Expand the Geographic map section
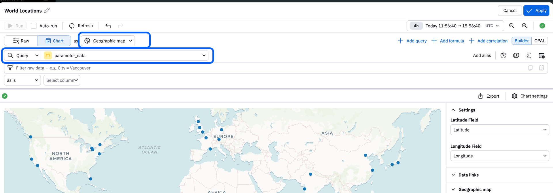Viewport: 553px width, 193px height. [x=471, y=189]
